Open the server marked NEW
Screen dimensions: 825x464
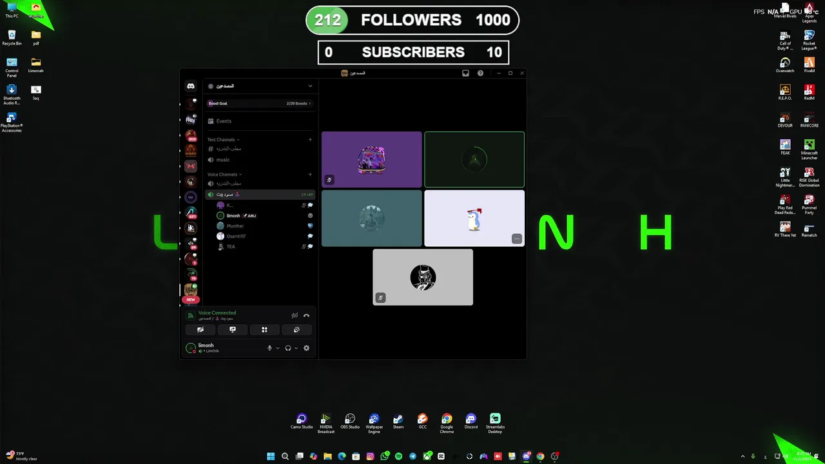[x=191, y=291]
